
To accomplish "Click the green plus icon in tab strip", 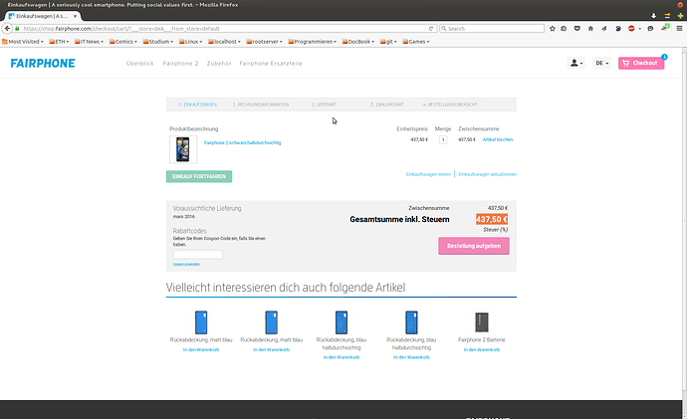I will point(680,16).
